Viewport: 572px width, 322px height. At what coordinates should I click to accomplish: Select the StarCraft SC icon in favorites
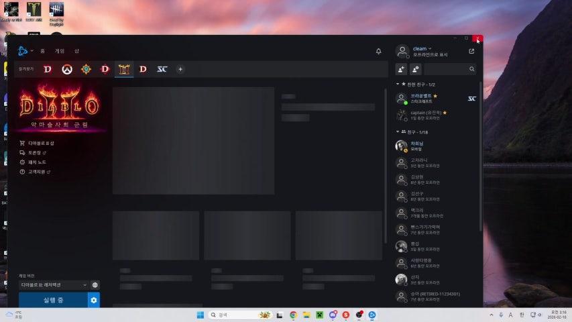[x=162, y=69]
